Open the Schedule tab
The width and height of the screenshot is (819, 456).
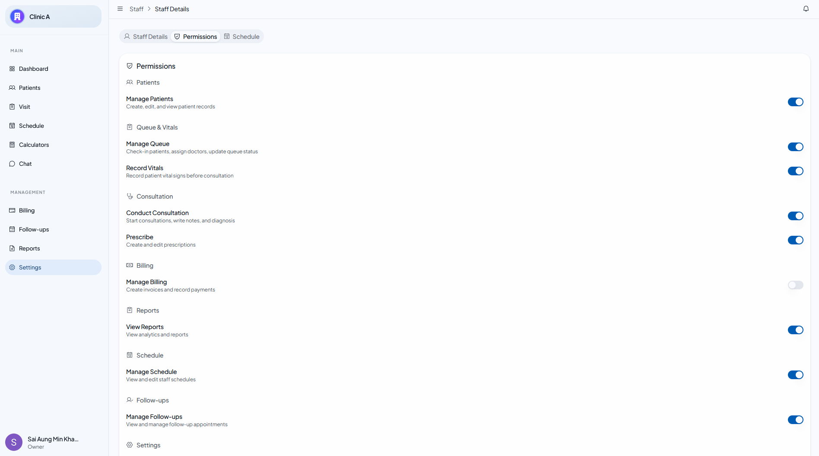click(242, 37)
